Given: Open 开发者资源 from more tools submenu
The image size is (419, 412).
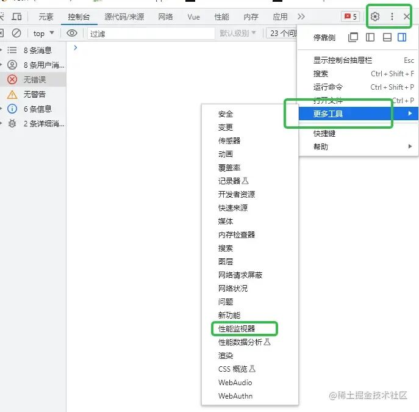Looking at the screenshot, I should pyautogui.click(x=250, y=194).
